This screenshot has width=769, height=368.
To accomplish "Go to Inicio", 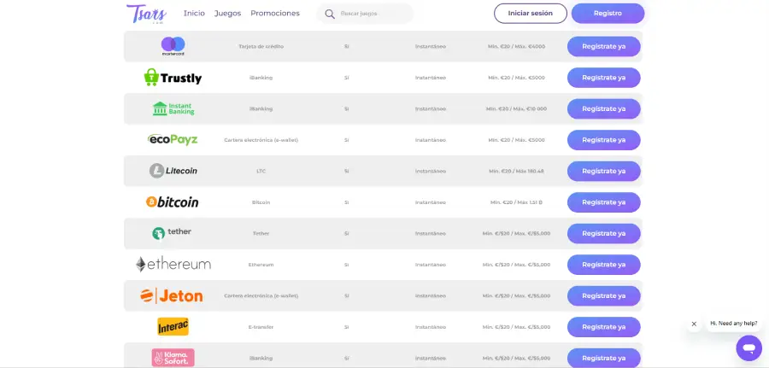I will (194, 13).
